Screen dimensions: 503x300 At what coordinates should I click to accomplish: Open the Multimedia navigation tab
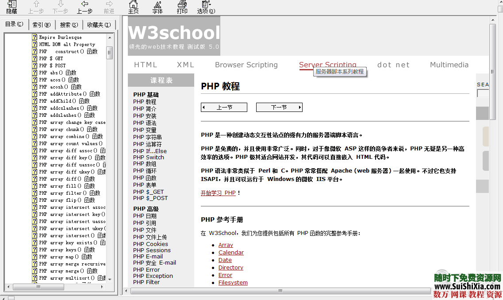point(449,65)
